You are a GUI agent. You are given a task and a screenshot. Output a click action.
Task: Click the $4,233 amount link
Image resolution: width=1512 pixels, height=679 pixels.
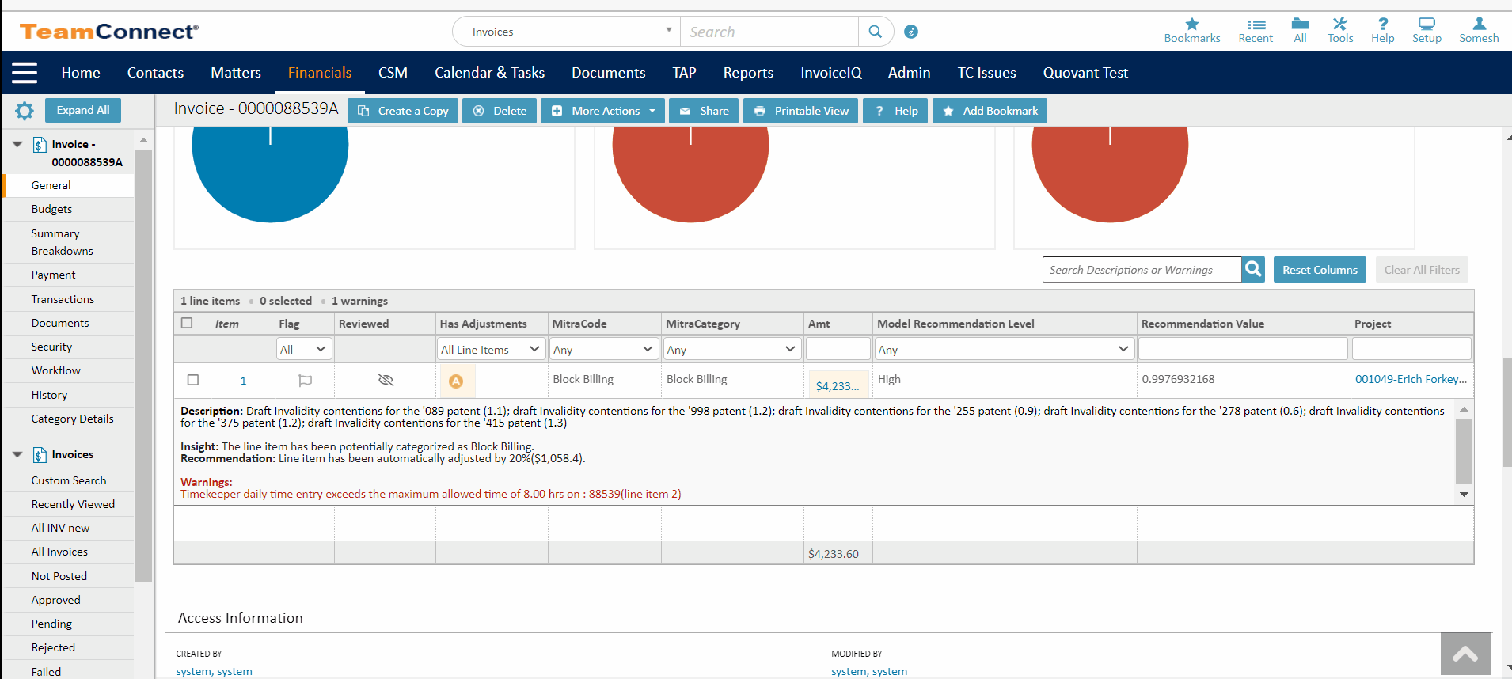[838, 386]
